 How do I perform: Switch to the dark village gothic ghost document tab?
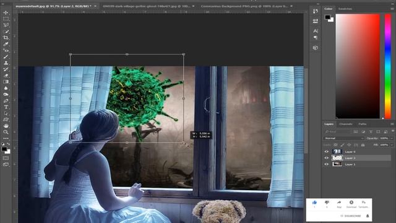pyautogui.click(x=147, y=6)
